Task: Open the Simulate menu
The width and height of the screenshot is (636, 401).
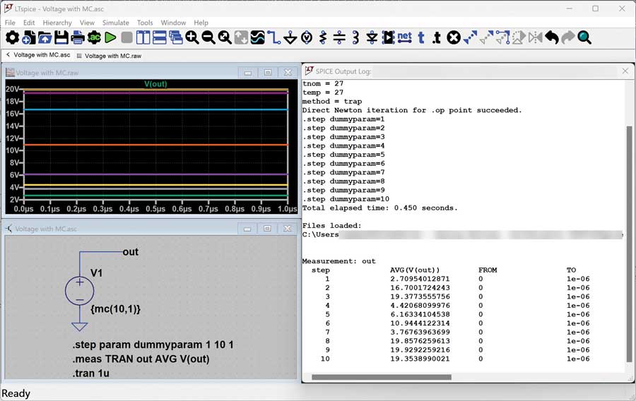Action: (115, 23)
